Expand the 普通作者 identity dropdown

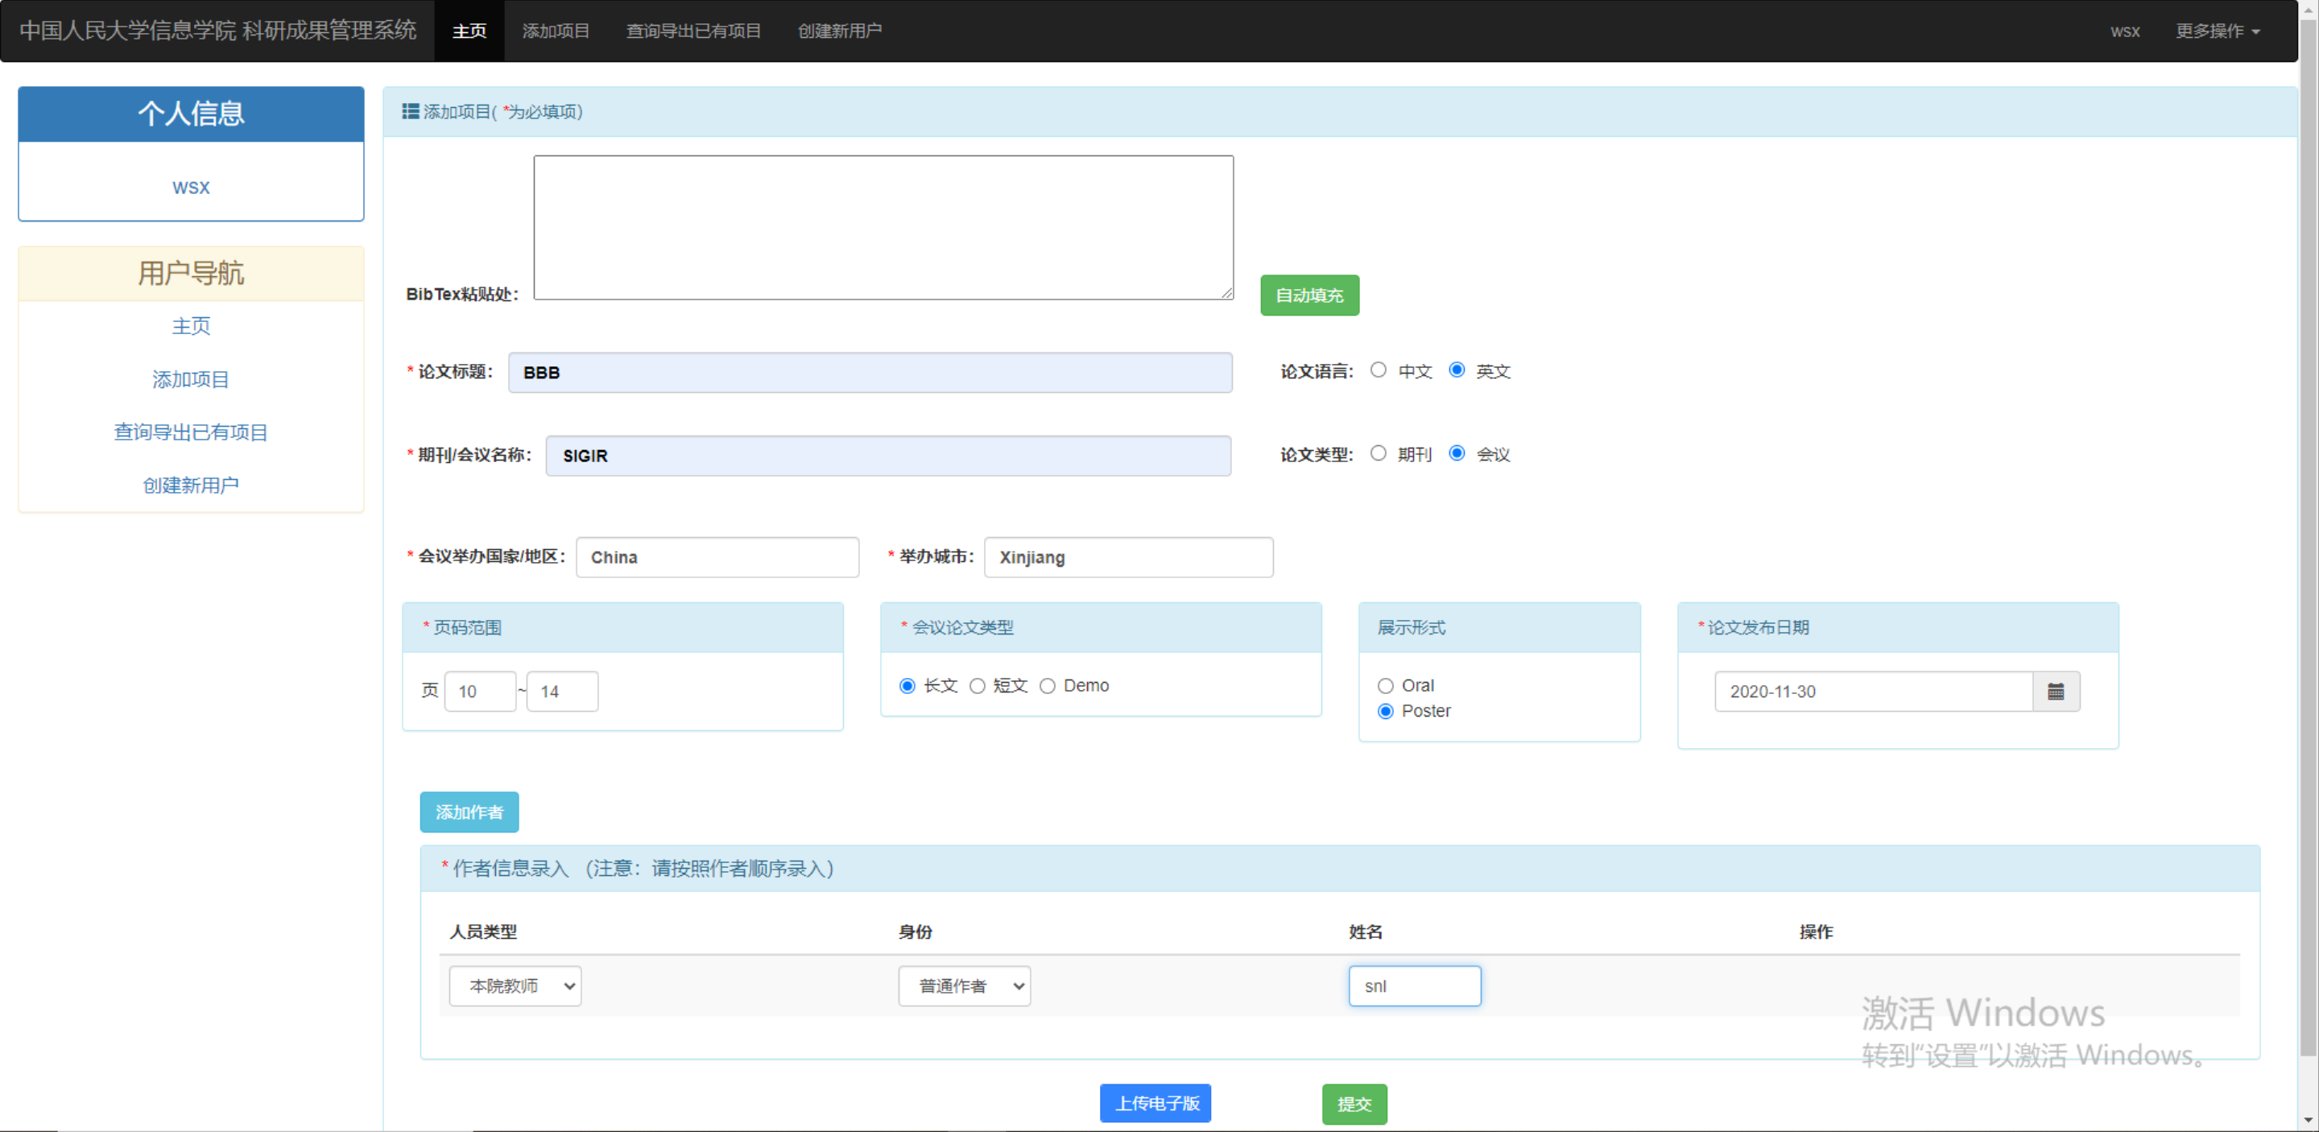(964, 986)
